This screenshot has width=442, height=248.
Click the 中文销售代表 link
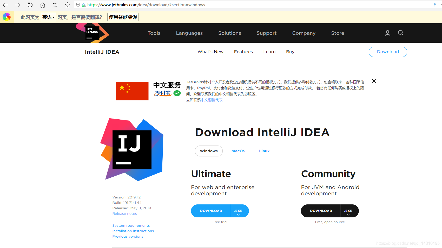pyautogui.click(x=212, y=100)
